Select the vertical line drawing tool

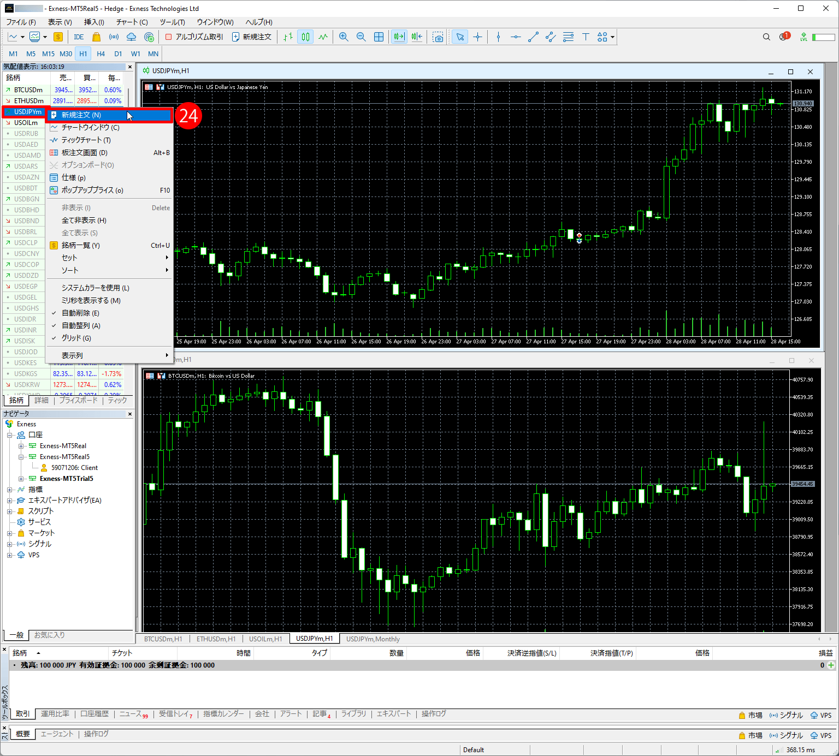coord(498,37)
